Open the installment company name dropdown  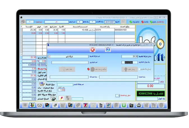pos(49,56)
